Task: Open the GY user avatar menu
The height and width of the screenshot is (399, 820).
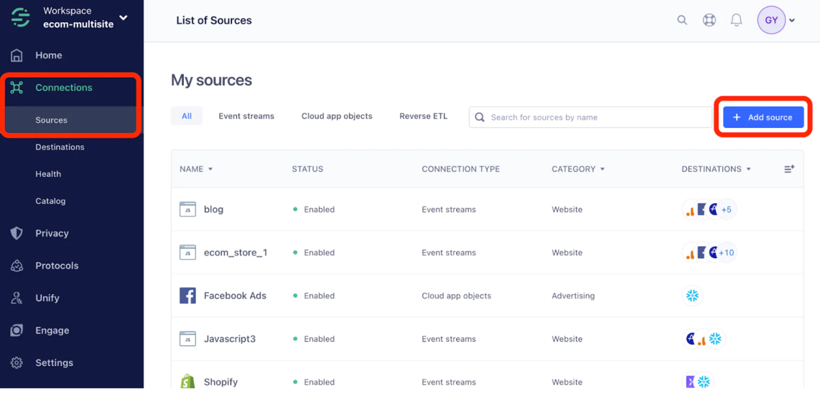Action: point(771,20)
